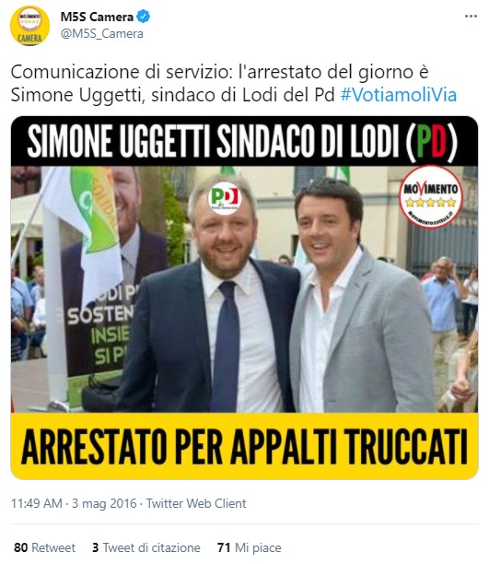Open the M5S Camera display name

(97, 17)
